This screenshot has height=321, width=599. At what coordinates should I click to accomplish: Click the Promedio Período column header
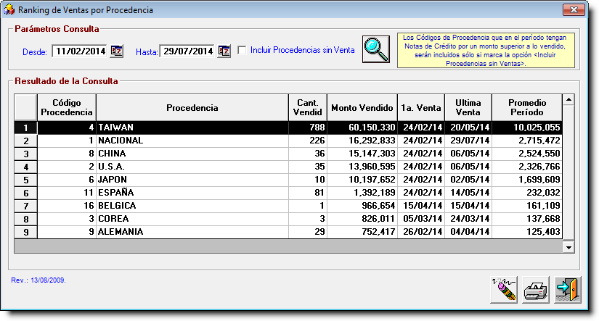(x=527, y=107)
